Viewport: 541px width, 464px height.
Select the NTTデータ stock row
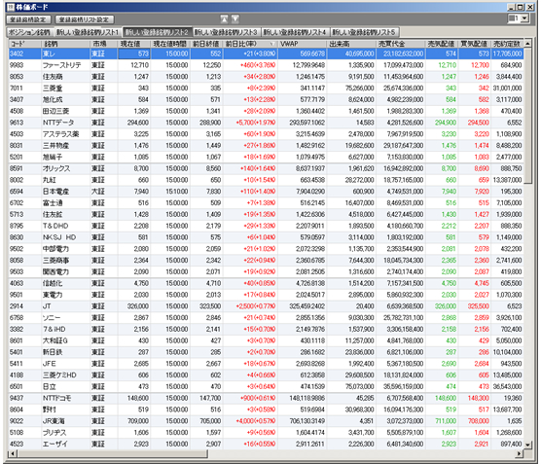266,123
